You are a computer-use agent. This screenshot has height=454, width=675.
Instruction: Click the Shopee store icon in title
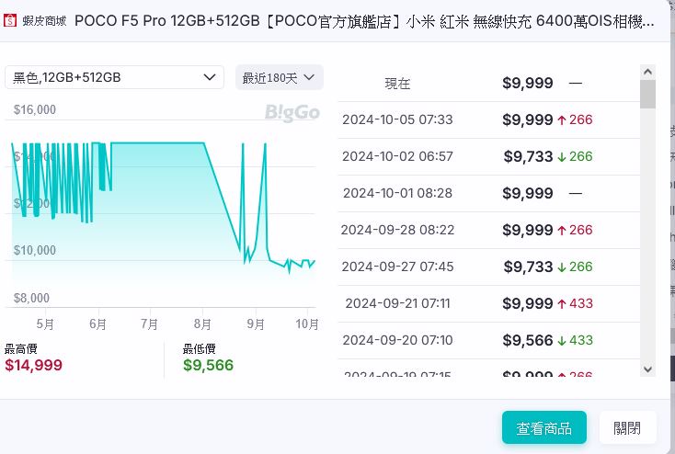(x=11, y=20)
